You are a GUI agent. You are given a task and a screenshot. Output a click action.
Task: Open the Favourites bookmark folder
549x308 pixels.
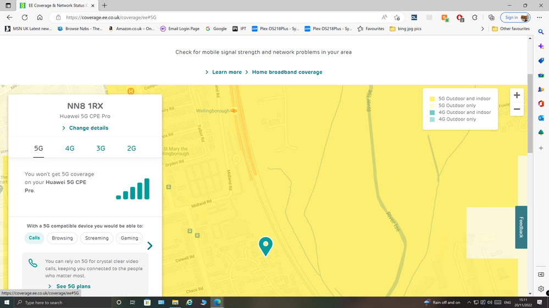click(x=371, y=28)
